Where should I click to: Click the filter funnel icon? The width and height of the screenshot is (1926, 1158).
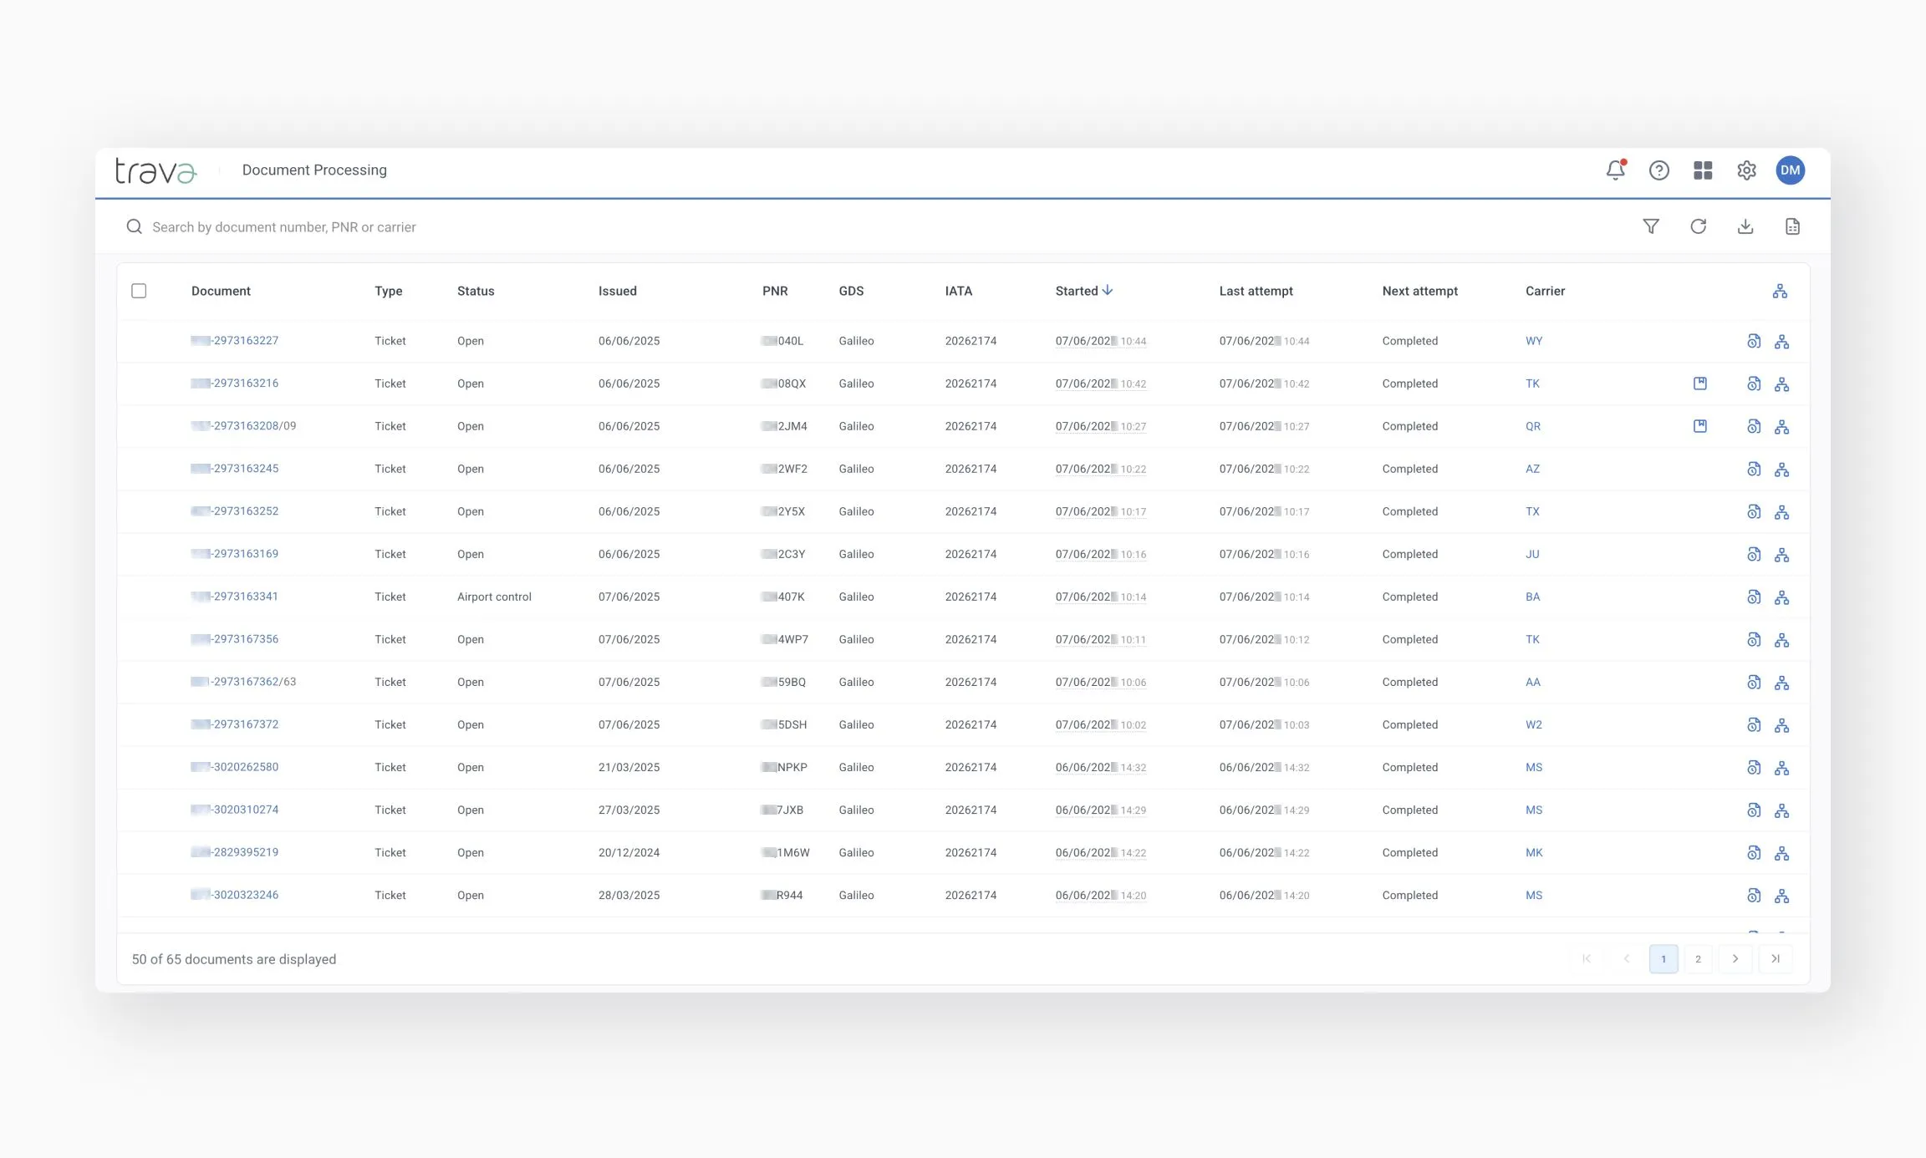[x=1651, y=226]
